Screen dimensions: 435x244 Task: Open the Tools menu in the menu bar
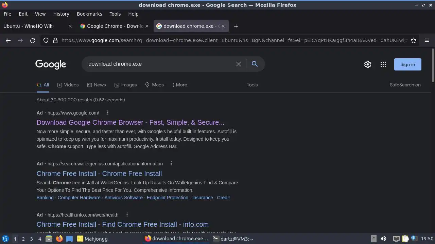point(115,14)
